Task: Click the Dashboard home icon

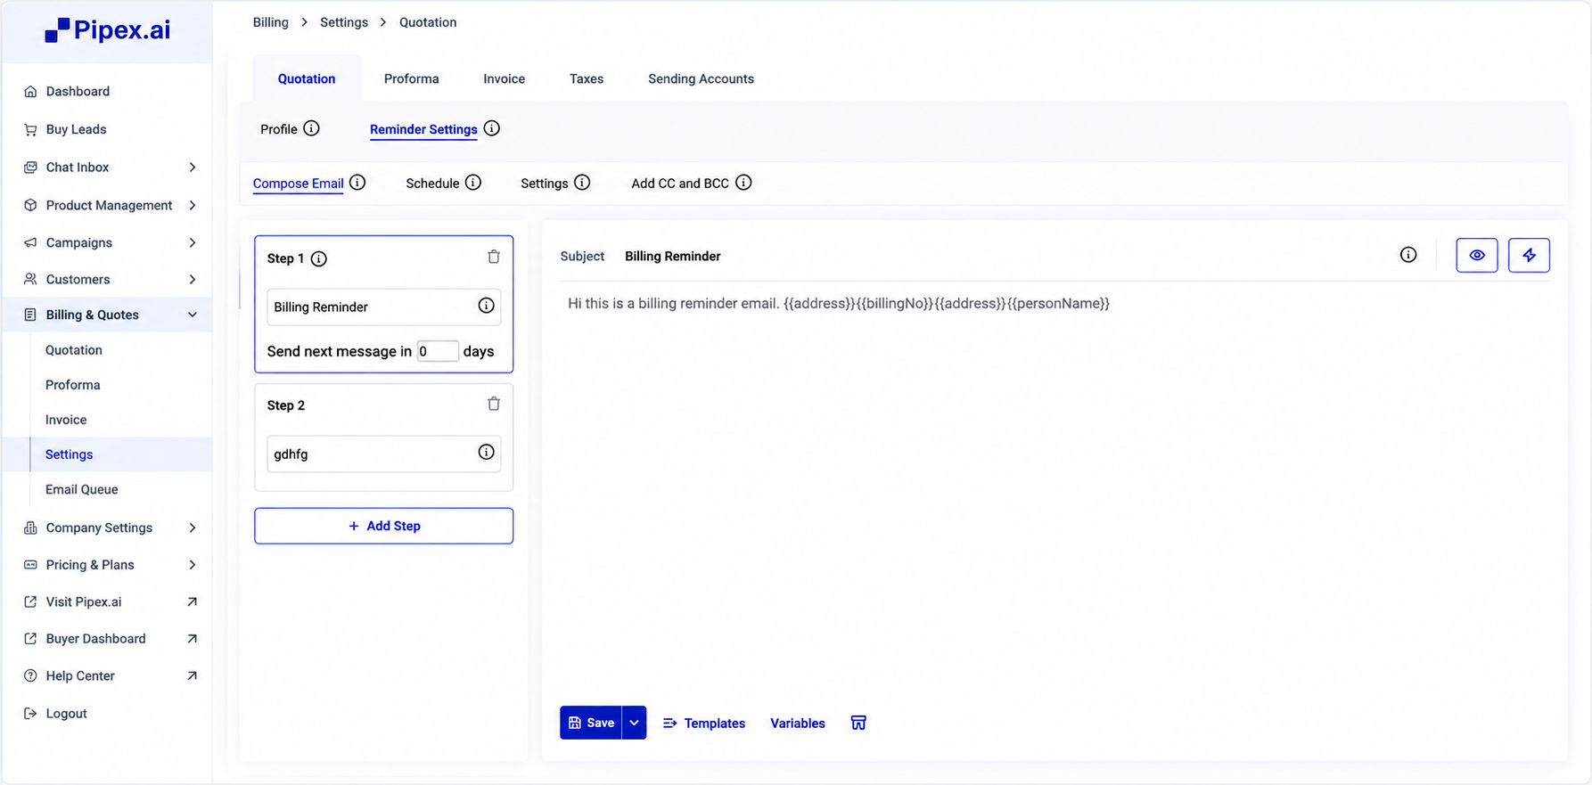Action: click(x=30, y=91)
